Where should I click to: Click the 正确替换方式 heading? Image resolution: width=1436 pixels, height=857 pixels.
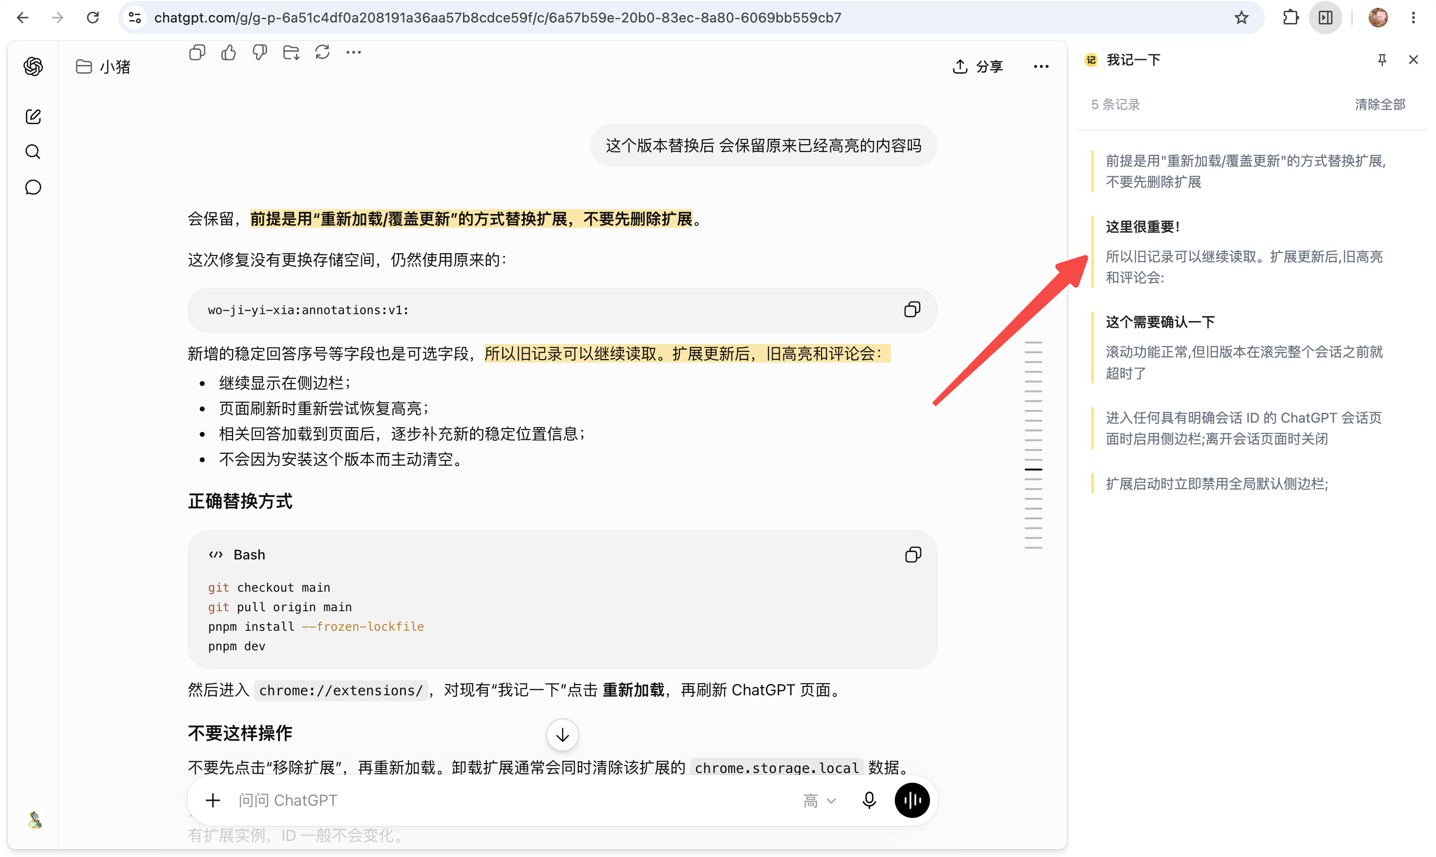pyautogui.click(x=240, y=501)
